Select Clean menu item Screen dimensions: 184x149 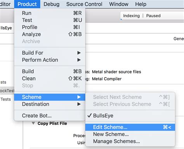coord(50,78)
